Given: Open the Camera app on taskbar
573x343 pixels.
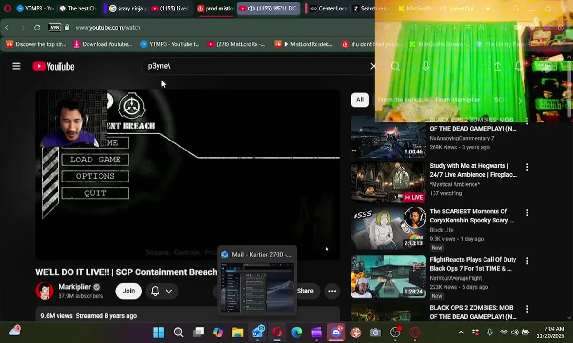Looking at the screenshot, I should tap(375, 333).
